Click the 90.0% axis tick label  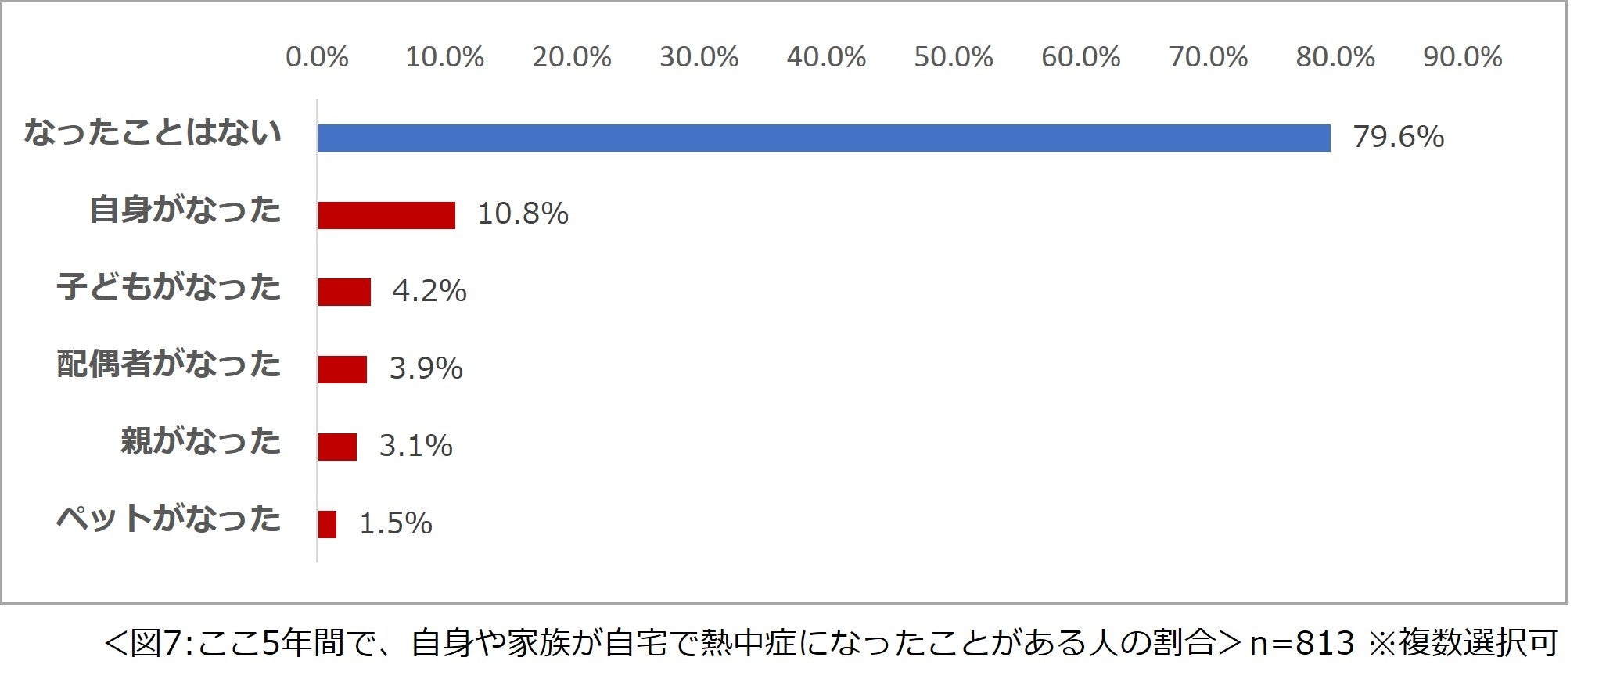(x=1463, y=57)
